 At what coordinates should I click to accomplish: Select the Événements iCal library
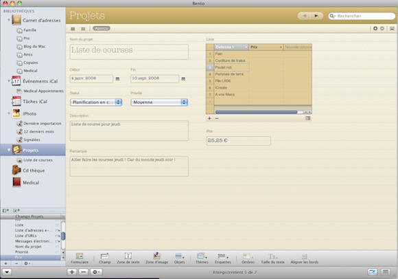[35, 81]
